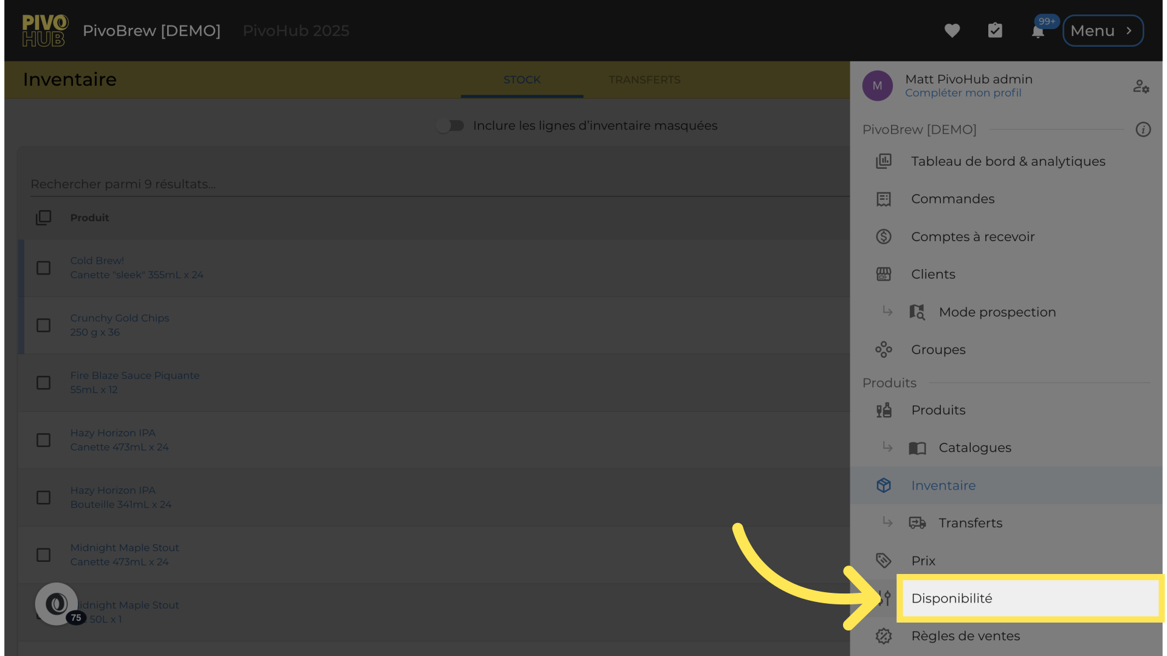Click the user settings icon beside profile
Image resolution: width=1167 pixels, height=656 pixels.
click(1141, 86)
